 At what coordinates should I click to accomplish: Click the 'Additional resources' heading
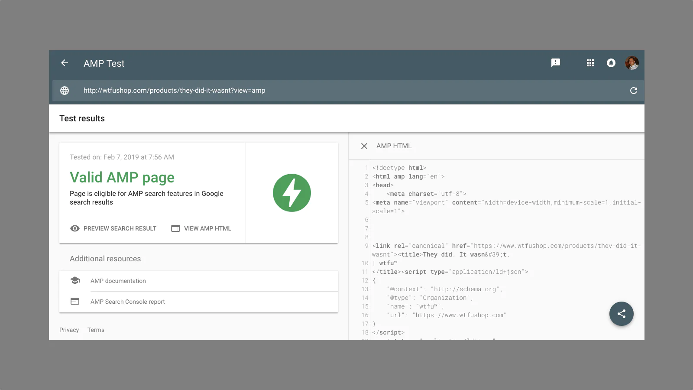(105, 259)
